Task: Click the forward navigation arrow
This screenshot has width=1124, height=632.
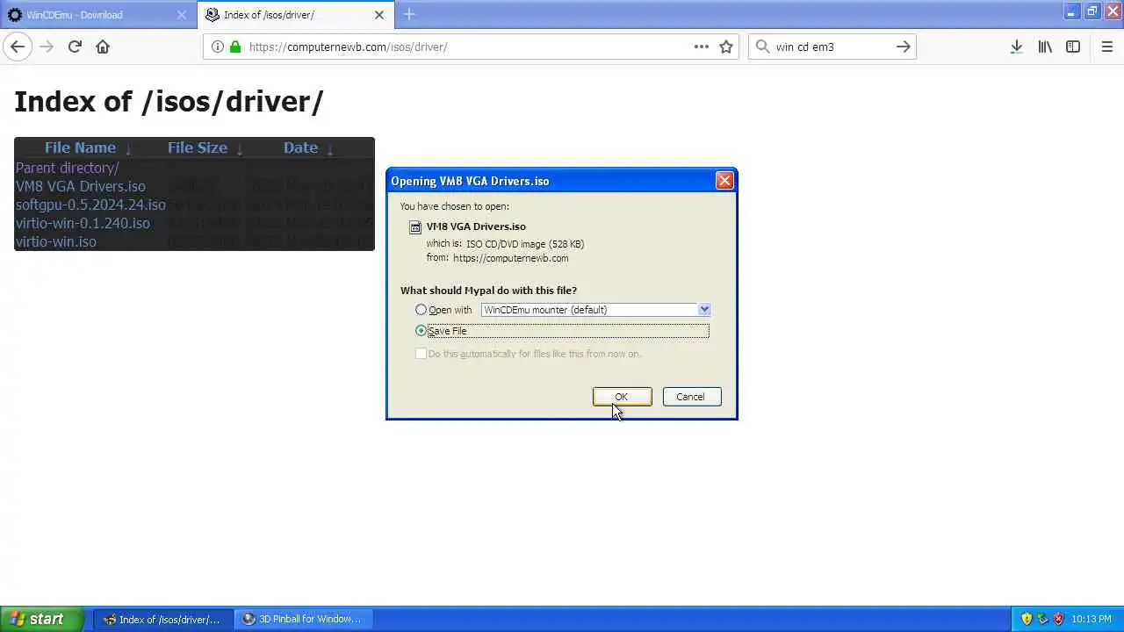Action: (x=47, y=47)
